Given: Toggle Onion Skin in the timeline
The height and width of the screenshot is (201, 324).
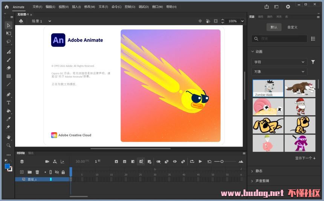Looking at the screenshot, I should pyautogui.click(x=159, y=162).
